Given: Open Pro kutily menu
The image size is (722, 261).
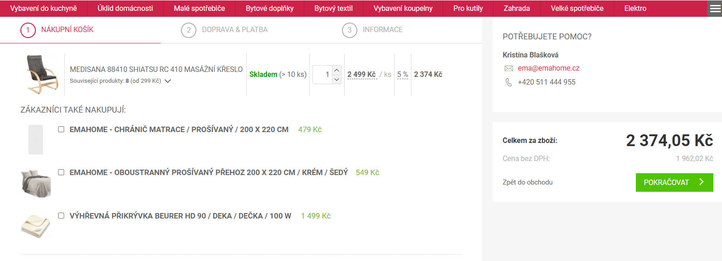Looking at the screenshot, I should coord(468,9).
